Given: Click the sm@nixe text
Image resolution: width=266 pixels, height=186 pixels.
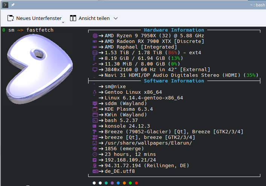Looking at the screenshot, I should pos(115,87).
